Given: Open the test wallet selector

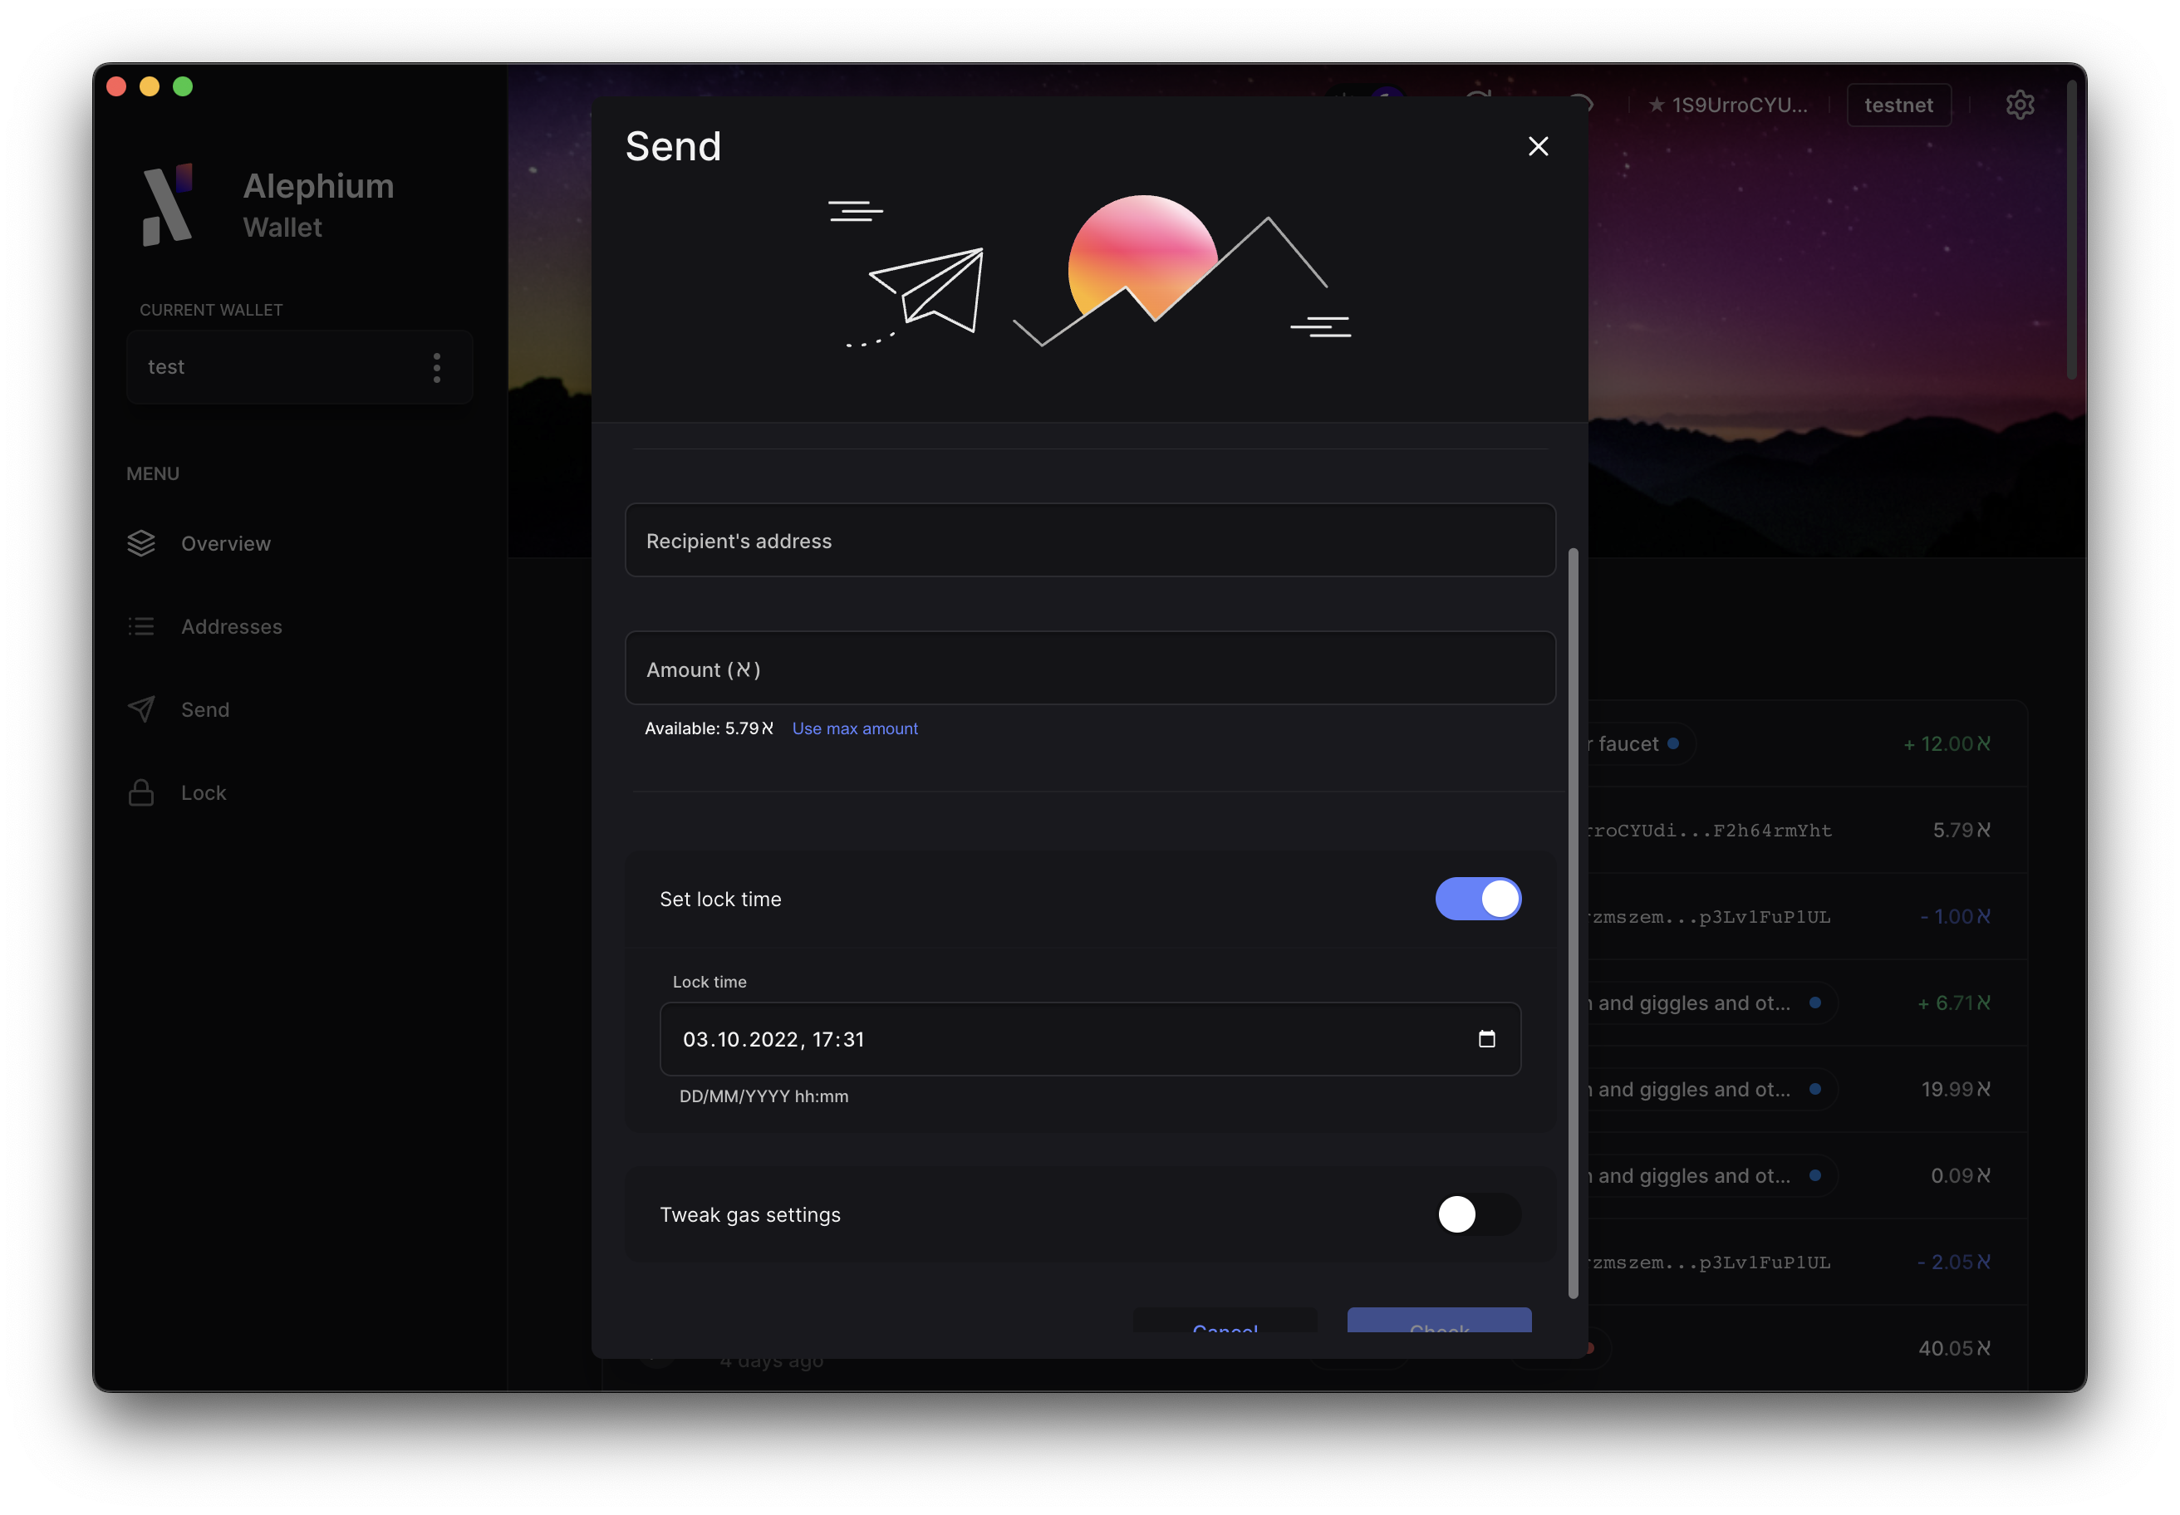Looking at the screenshot, I should 275,367.
